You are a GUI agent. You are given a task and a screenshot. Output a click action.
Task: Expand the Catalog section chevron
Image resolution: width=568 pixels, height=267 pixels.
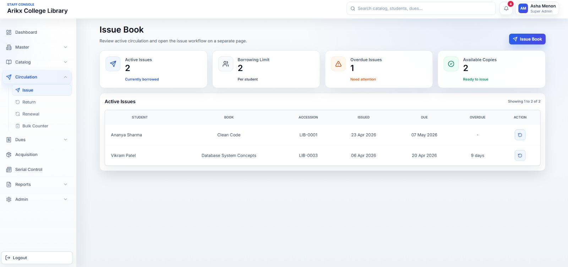65,62
